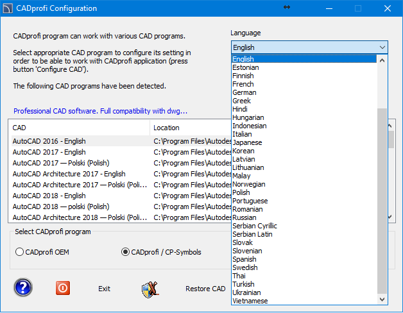403x313 pixels.
Task: Close the CADprofi Configuration window
Action: coord(388,8)
